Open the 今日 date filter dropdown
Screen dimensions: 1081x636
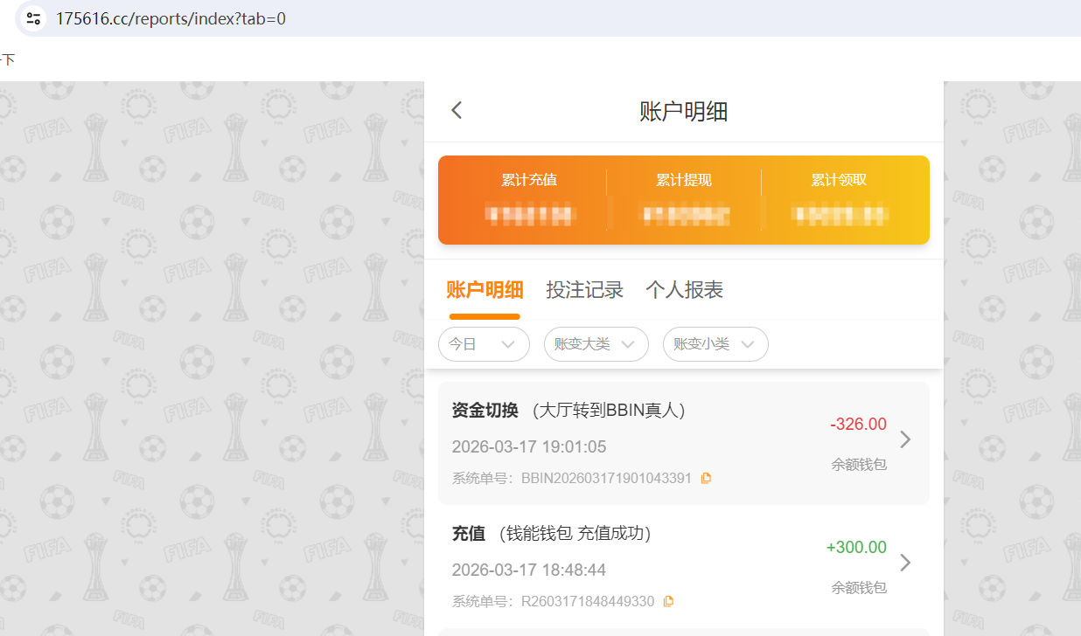484,344
